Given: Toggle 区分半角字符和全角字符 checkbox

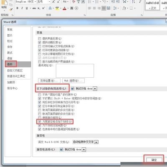Looking at the screenshot, I should [x=40, y=106].
